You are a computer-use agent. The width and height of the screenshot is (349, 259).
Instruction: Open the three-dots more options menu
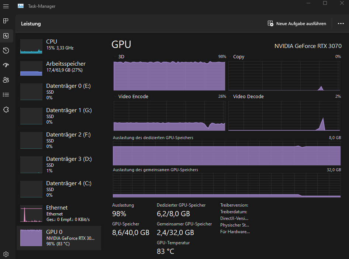pos(341,24)
